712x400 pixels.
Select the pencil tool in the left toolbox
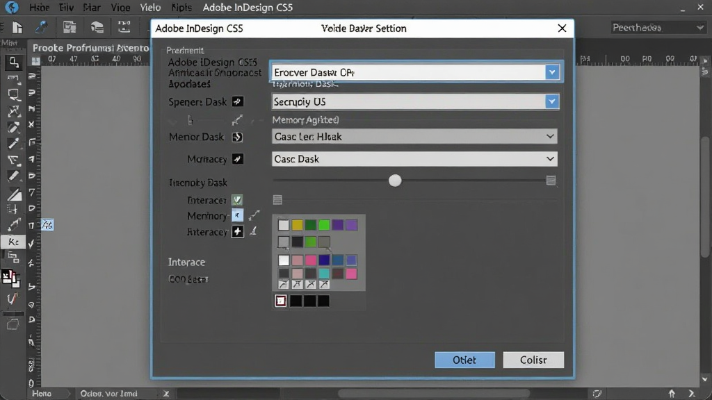pyautogui.click(x=14, y=176)
